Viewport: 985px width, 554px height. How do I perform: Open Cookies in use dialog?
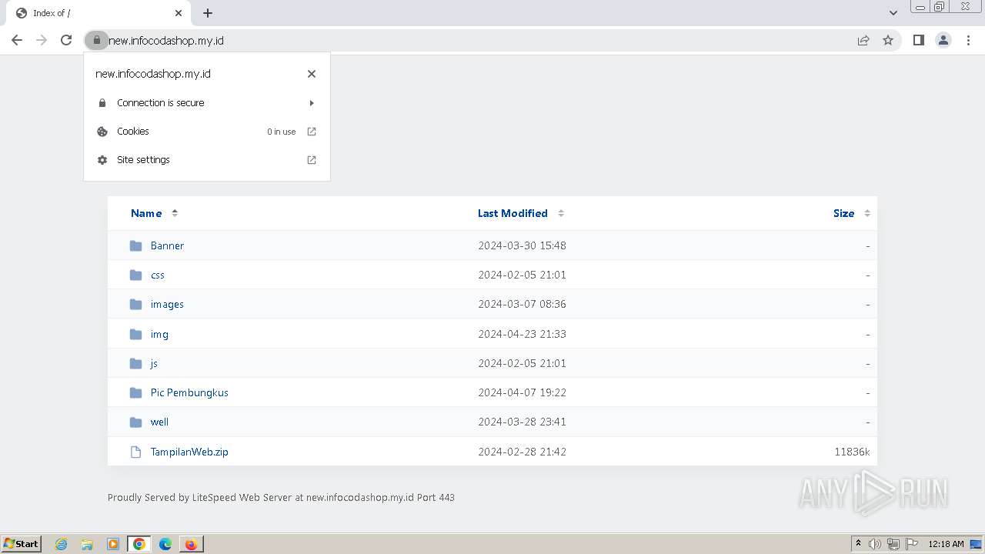coord(207,132)
